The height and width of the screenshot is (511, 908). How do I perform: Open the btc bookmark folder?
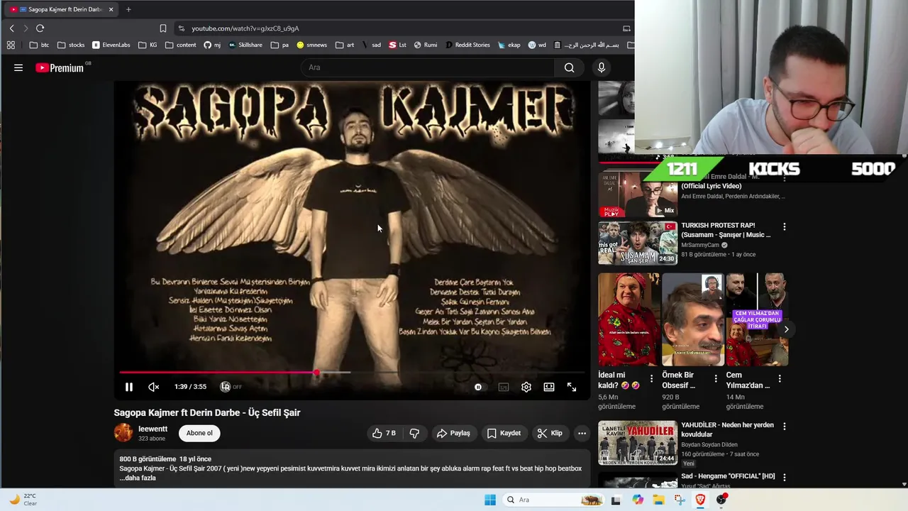pyautogui.click(x=40, y=45)
